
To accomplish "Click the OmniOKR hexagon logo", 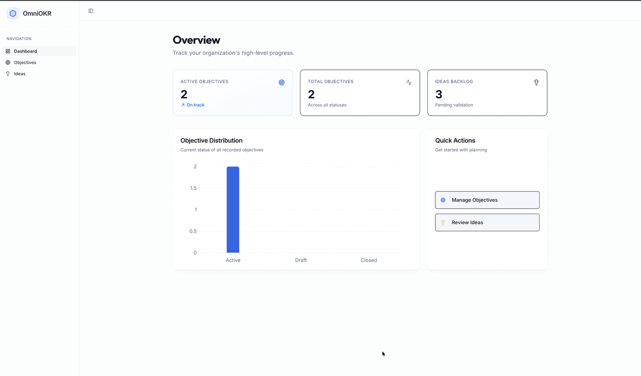I will pos(12,13).
